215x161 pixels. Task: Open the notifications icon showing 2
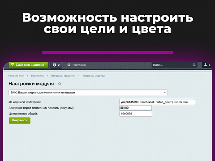pos(56,65)
